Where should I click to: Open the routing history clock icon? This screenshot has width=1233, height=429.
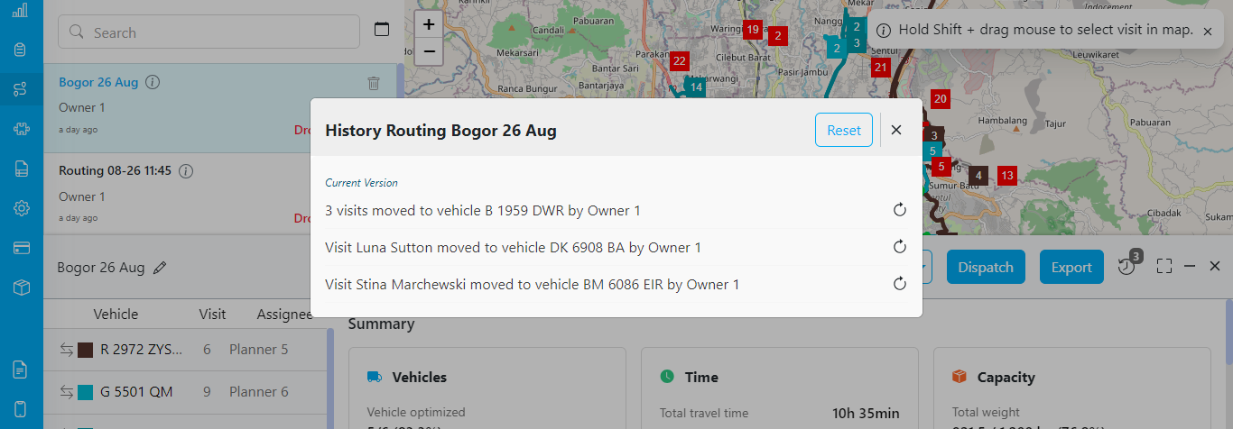[1126, 267]
